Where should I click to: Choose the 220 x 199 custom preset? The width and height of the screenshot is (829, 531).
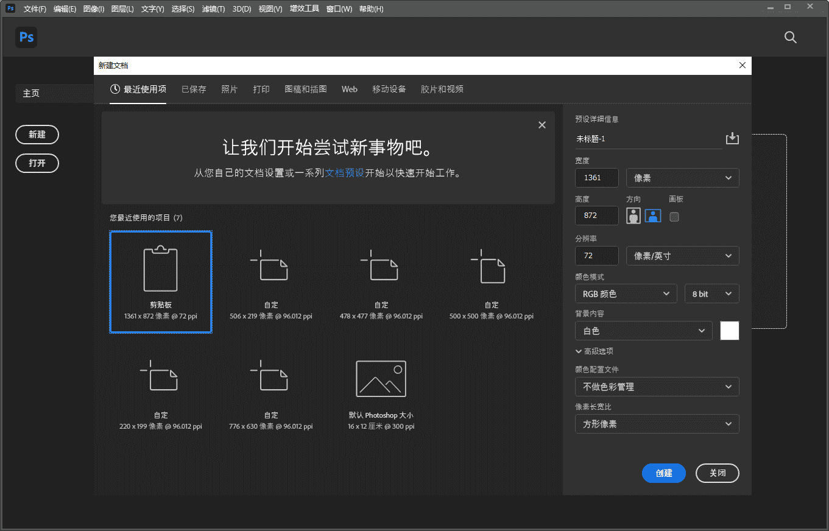(161, 393)
